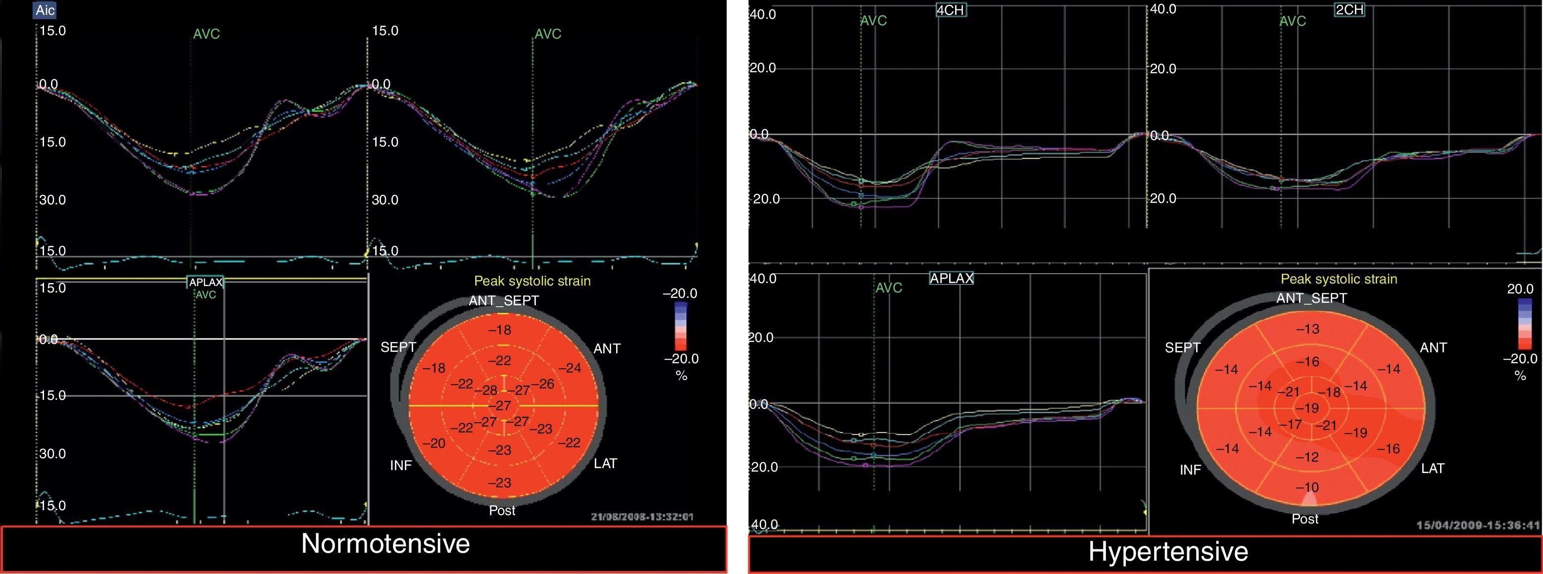Select the -24 anterior segment in the normotensive bullseye
The height and width of the screenshot is (574, 1543).
pyautogui.click(x=569, y=368)
